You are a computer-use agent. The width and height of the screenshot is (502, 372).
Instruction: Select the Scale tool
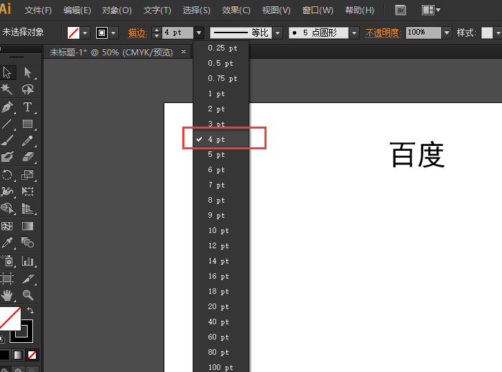pyautogui.click(x=28, y=175)
